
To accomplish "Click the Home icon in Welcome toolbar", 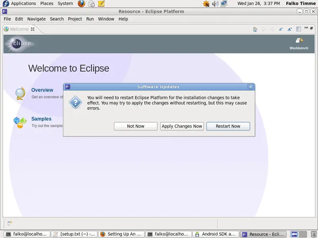I will click(255, 29).
